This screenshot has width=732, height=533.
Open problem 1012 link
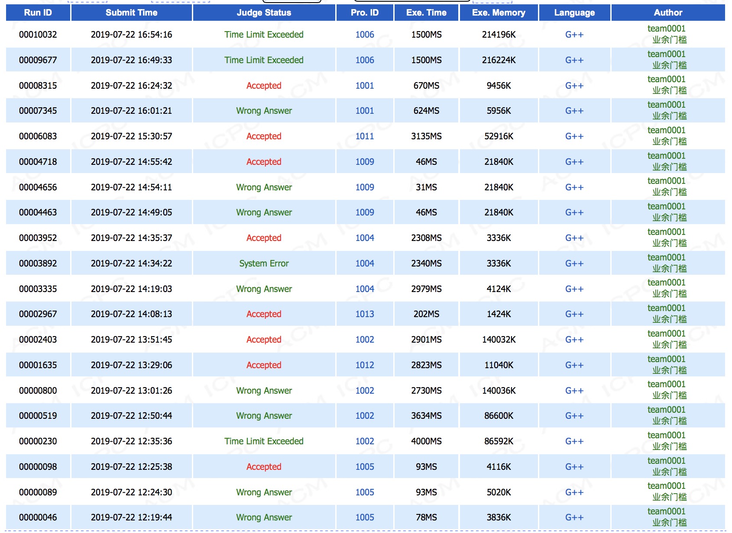(x=364, y=365)
